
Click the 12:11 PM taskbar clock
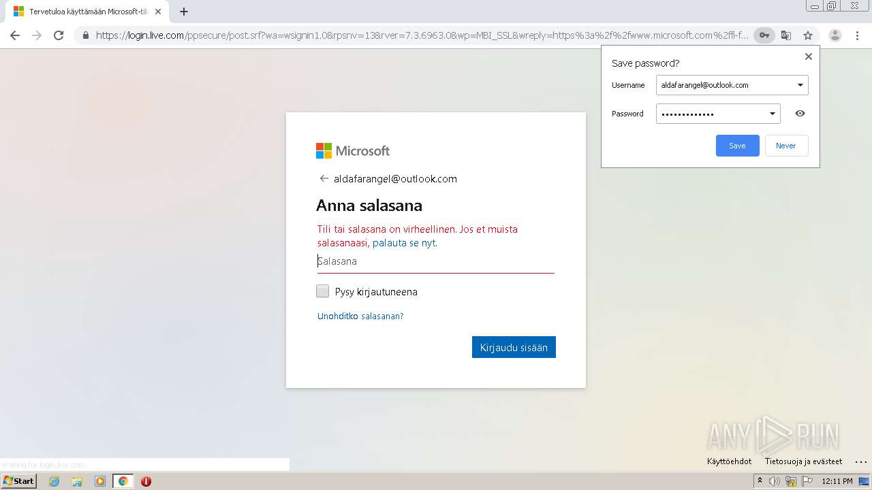pos(837,481)
